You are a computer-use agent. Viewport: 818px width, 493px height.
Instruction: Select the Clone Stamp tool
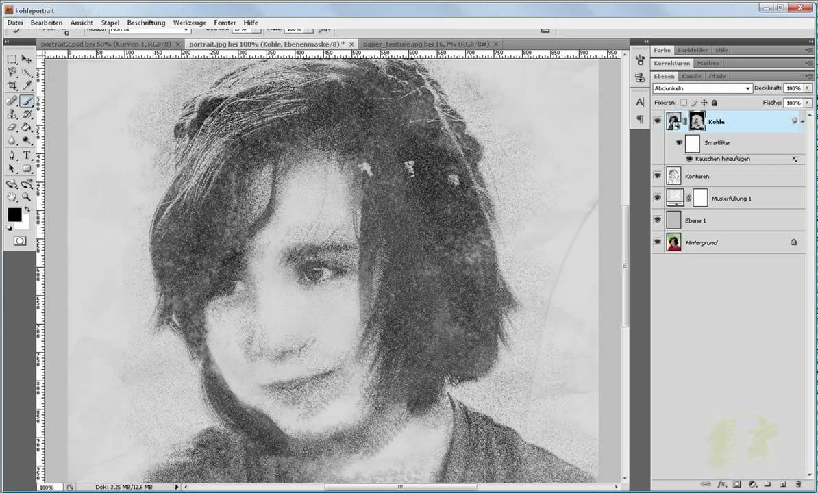(x=12, y=114)
